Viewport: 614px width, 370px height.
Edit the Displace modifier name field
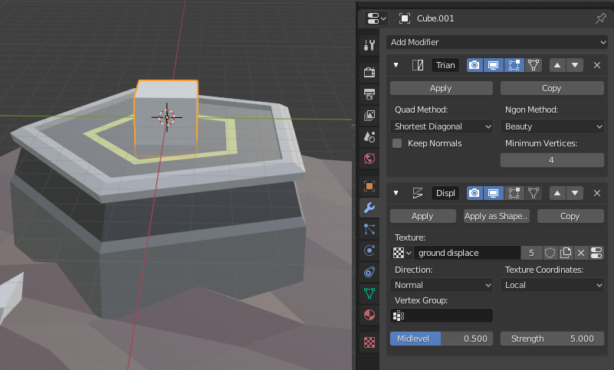(445, 192)
